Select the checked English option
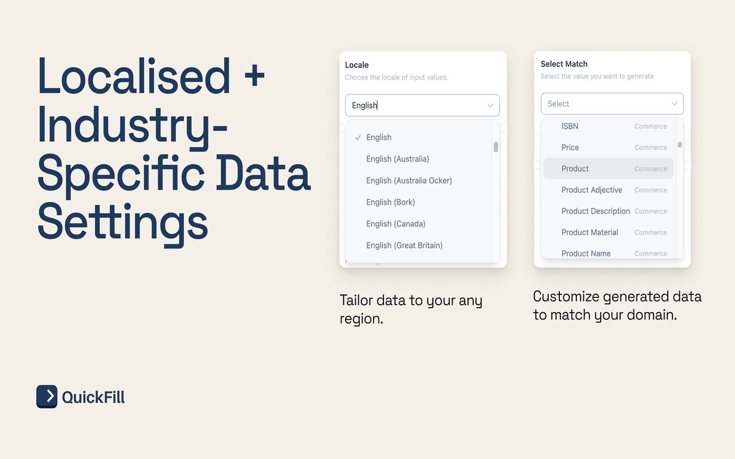The image size is (735, 459). click(379, 137)
